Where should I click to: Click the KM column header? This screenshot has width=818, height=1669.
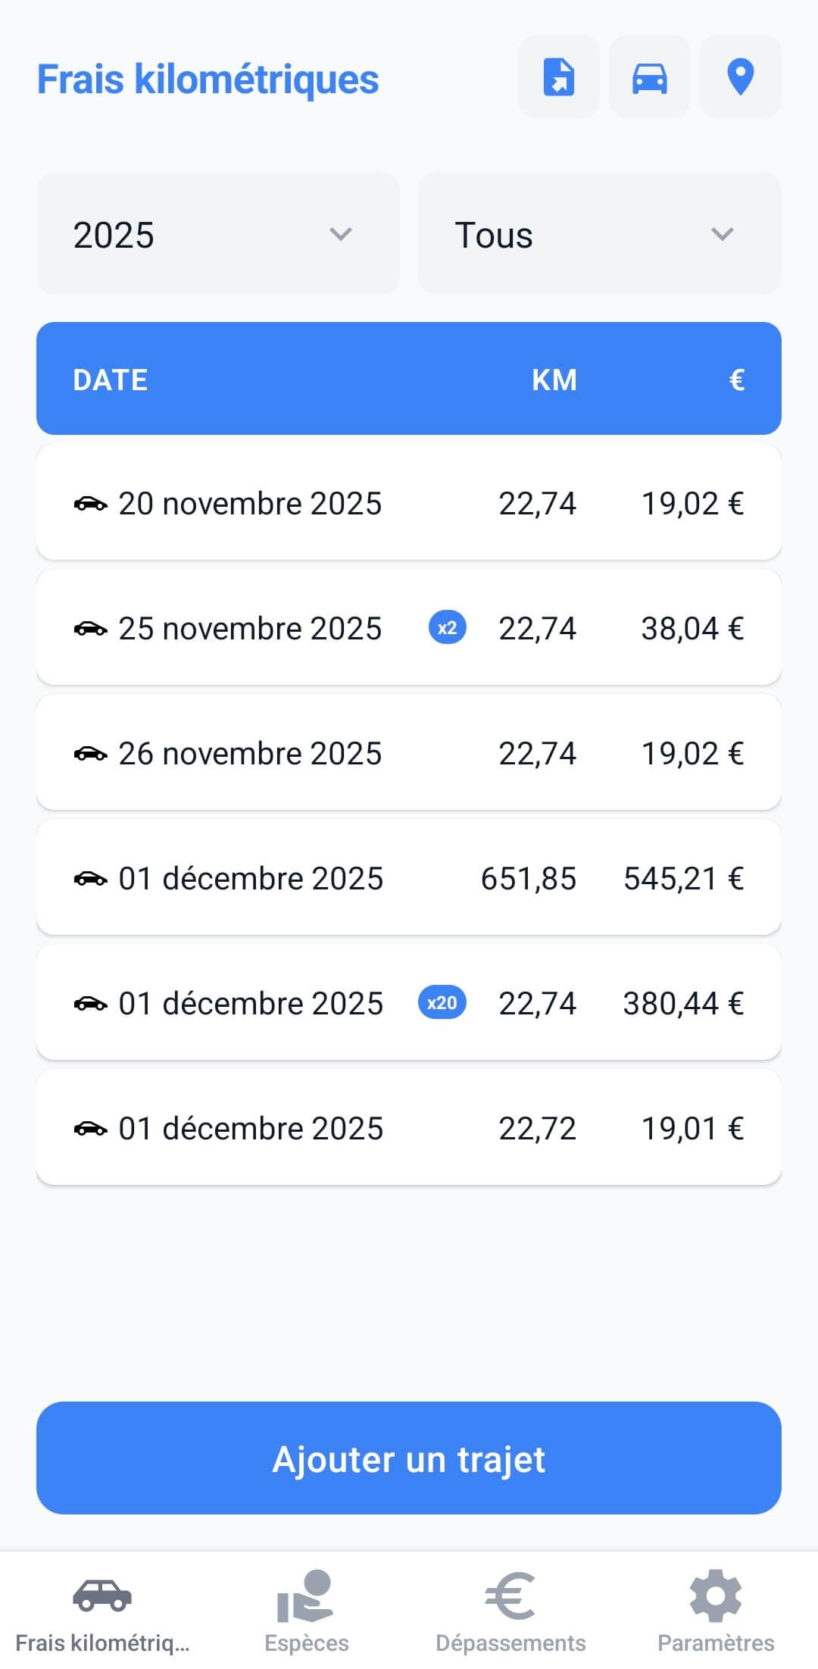554,380
